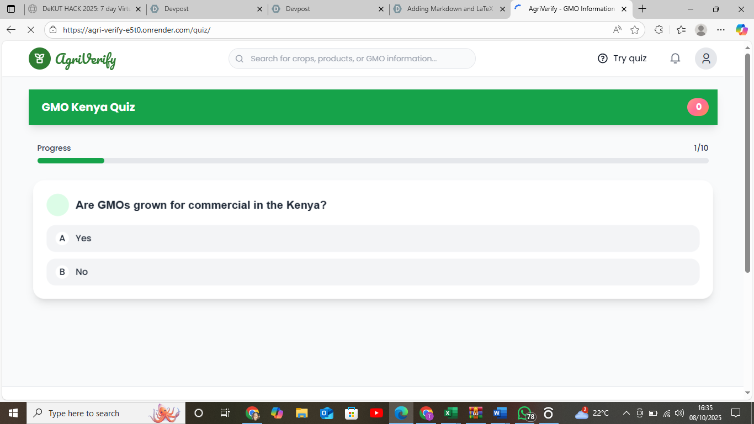Open WhatsApp from taskbar
The height and width of the screenshot is (424, 754).
tap(525, 413)
